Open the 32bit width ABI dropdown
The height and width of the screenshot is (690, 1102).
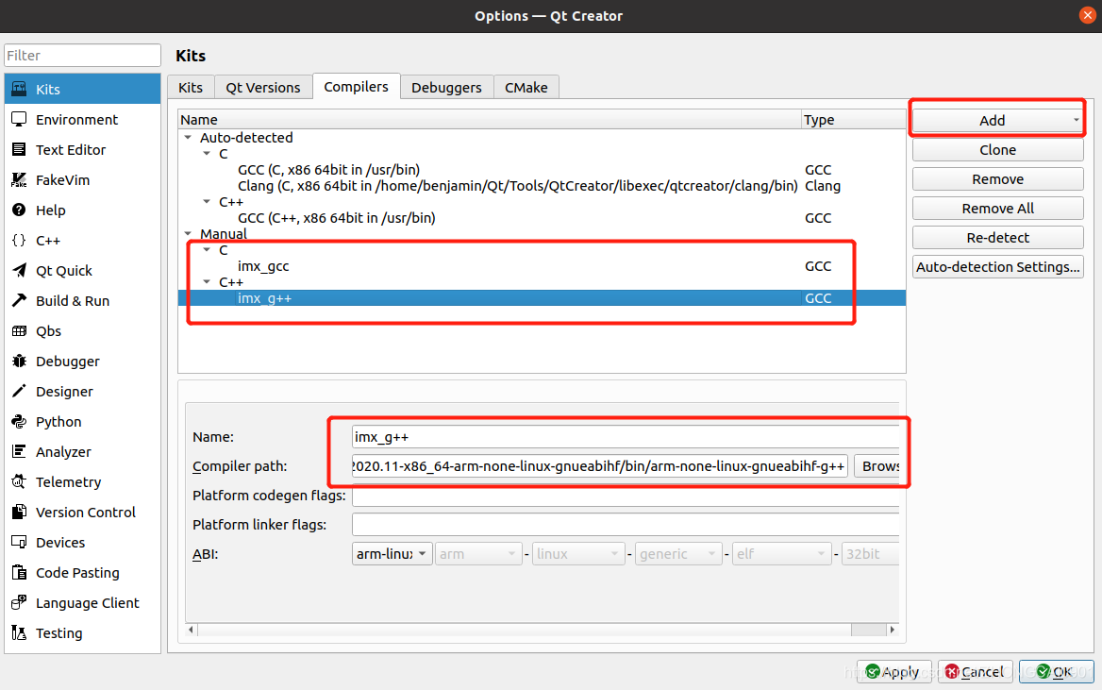pos(871,554)
